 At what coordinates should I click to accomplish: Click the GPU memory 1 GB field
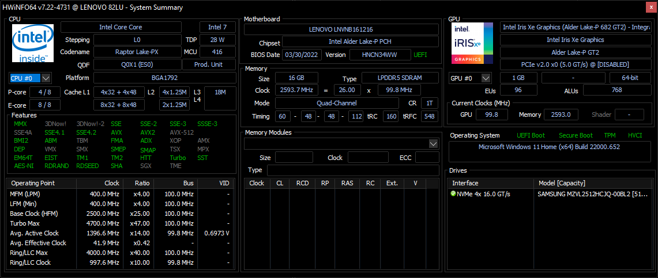coord(518,78)
